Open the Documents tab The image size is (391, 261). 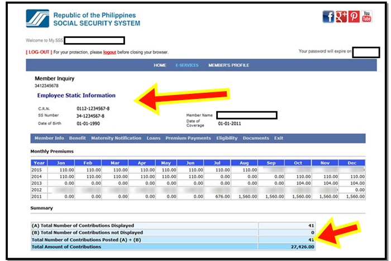tap(256, 138)
